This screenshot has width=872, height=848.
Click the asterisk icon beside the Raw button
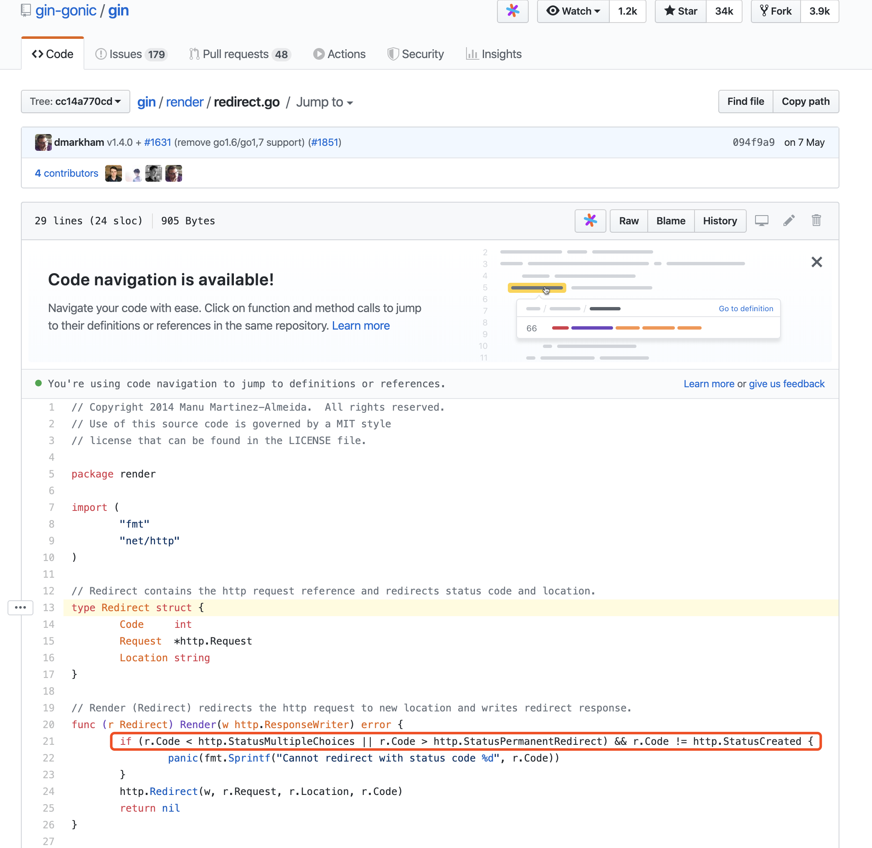(590, 221)
